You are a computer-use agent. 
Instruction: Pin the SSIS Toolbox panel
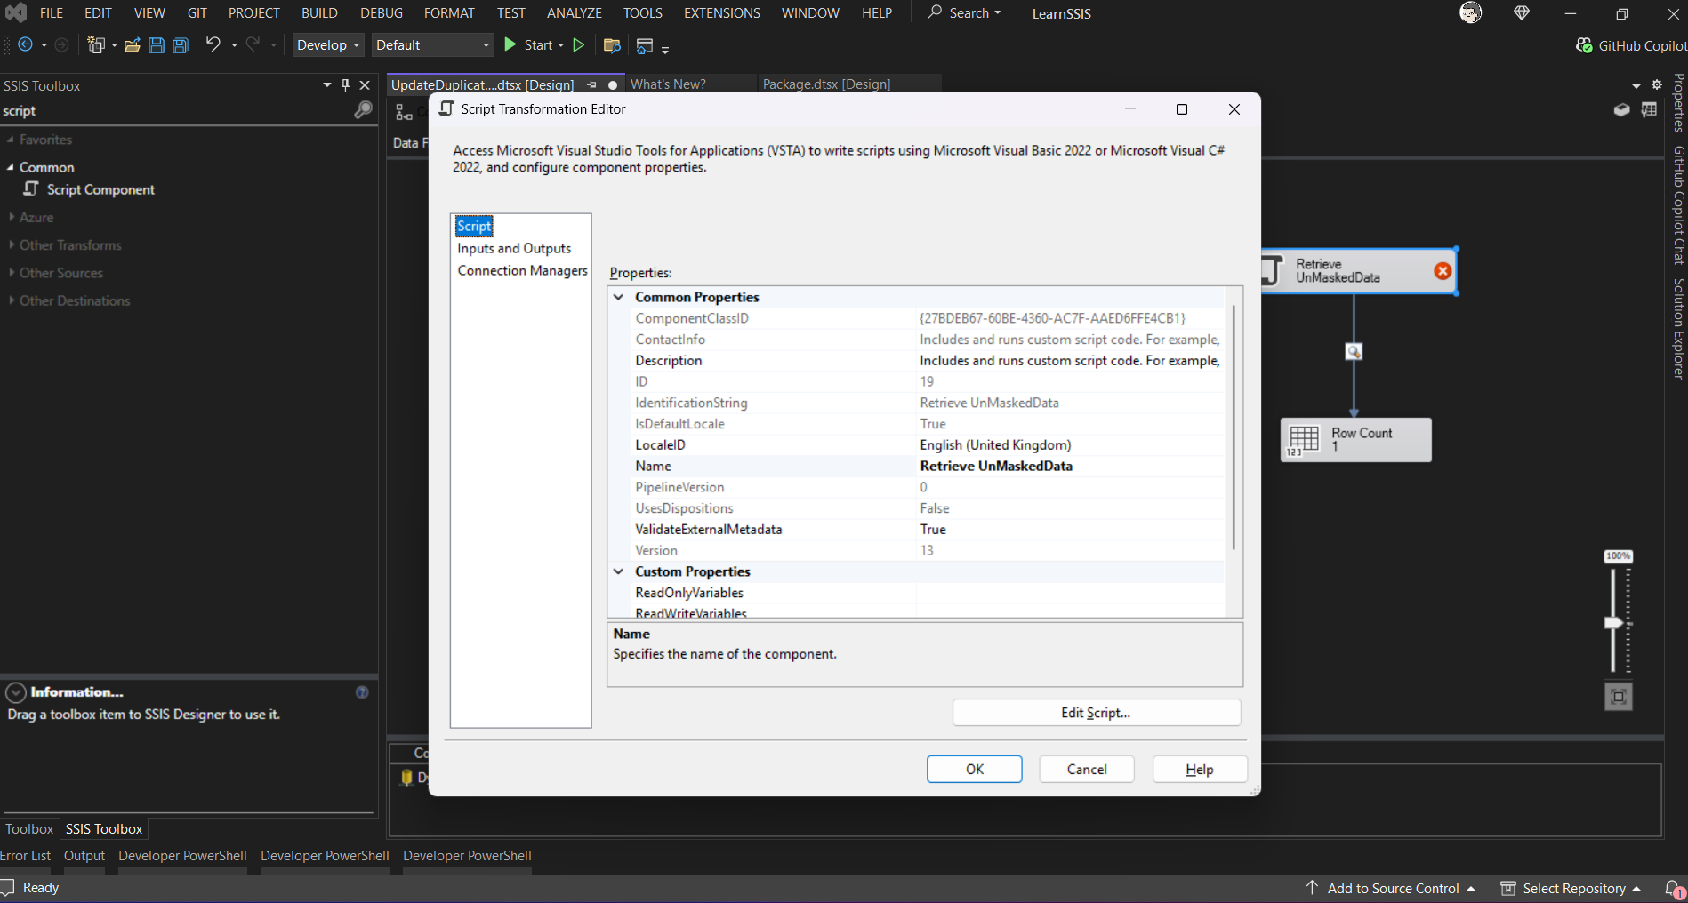[345, 85]
